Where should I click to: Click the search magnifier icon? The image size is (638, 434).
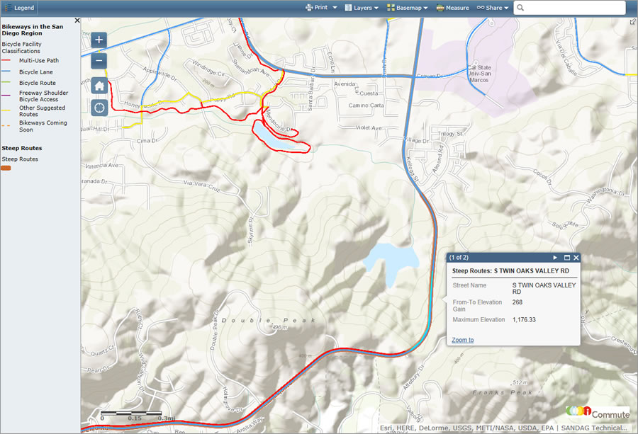pos(521,7)
